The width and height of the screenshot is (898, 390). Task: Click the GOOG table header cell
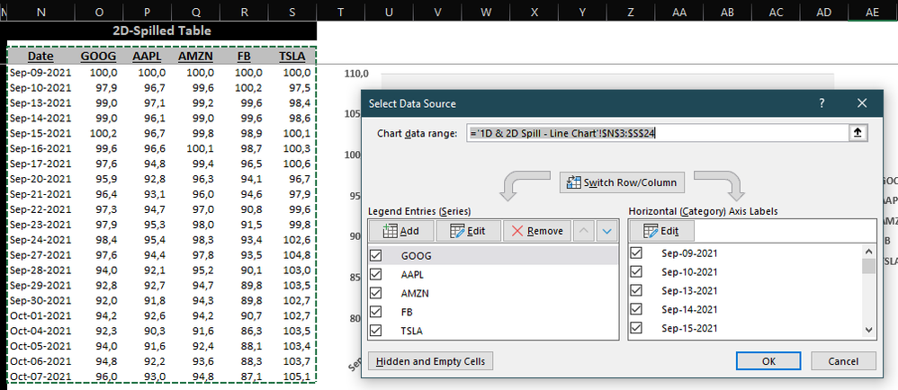(x=98, y=56)
